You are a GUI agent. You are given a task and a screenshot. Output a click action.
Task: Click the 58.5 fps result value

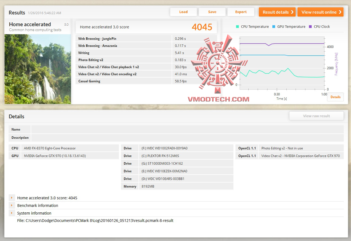181,81
